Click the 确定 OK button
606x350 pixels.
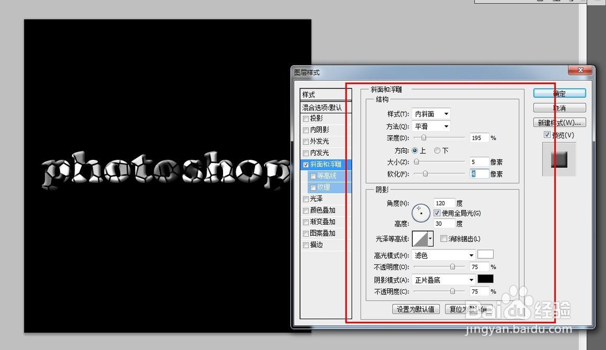(x=559, y=93)
